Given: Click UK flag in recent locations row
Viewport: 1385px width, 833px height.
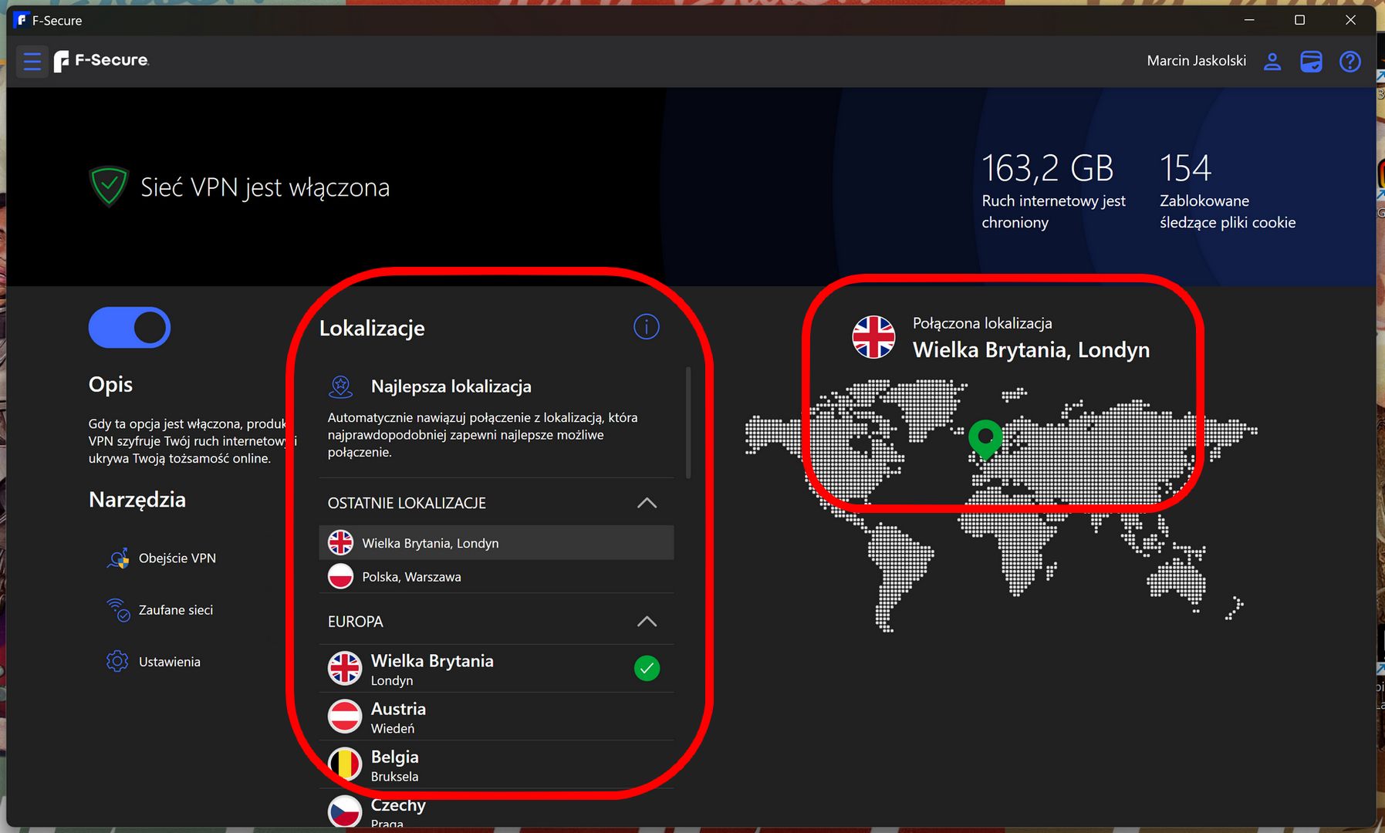Looking at the screenshot, I should point(340,542).
